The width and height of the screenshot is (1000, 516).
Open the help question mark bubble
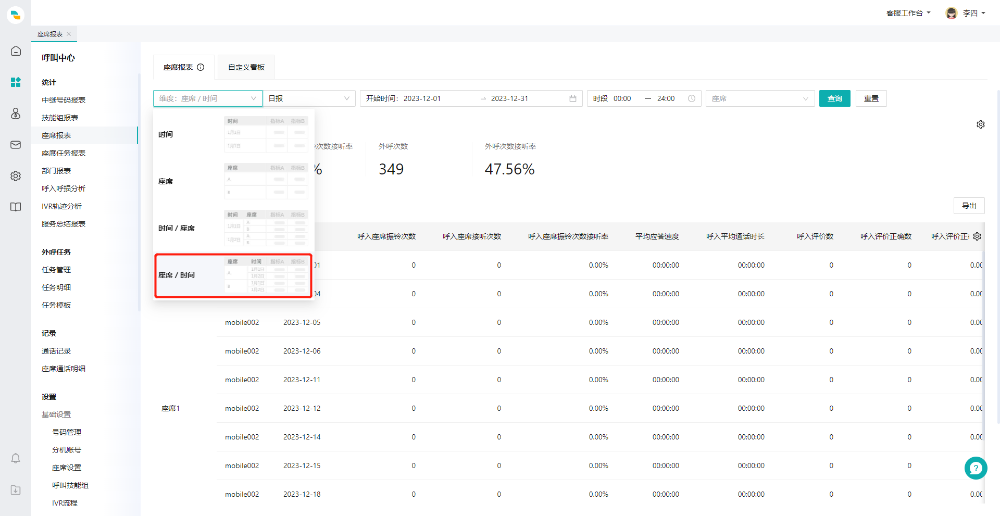click(x=976, y=468)
